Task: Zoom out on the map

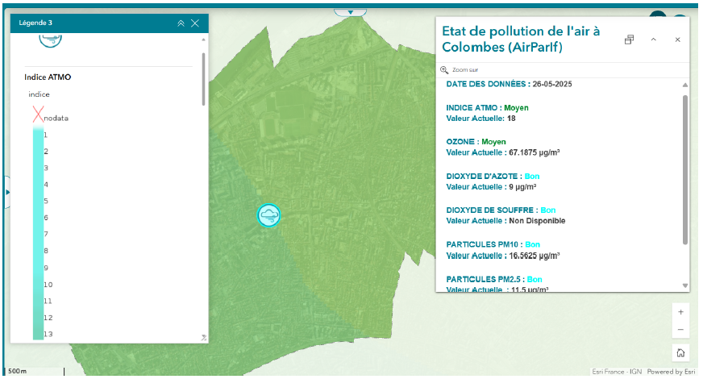Action: (680, 330)
